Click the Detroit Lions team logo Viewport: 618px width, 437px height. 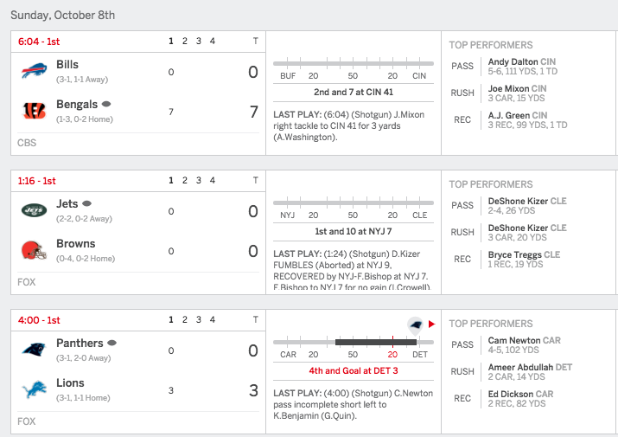[34, 389]
